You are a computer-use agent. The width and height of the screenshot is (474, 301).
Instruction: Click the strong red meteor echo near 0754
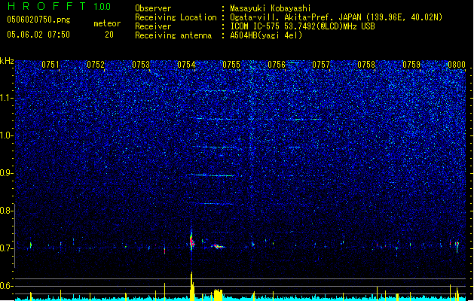click(x=191, y=241)
